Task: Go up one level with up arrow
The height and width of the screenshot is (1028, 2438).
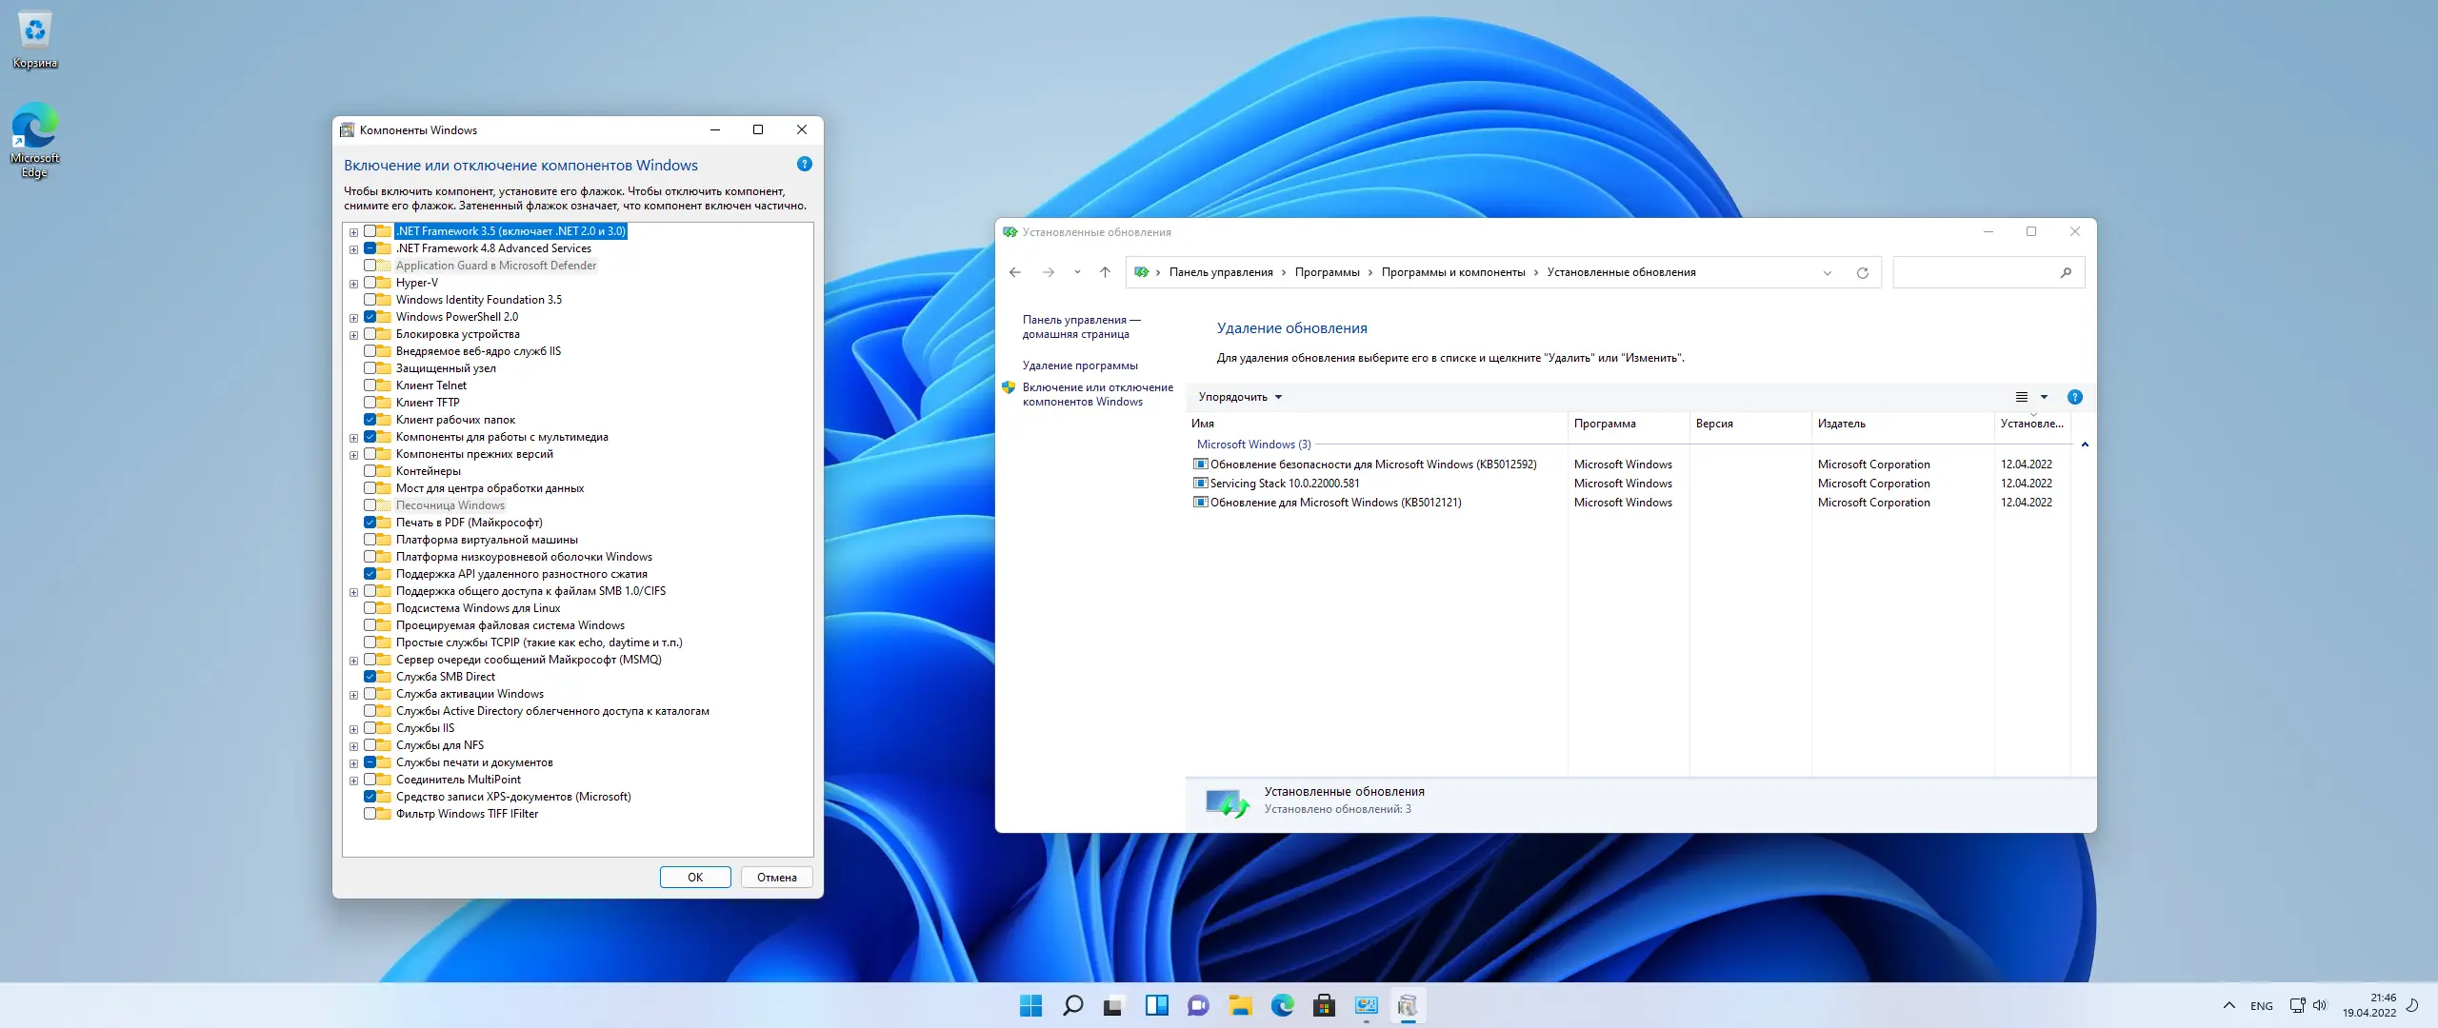Action: pyautogui.click(x=1105, y=273)
